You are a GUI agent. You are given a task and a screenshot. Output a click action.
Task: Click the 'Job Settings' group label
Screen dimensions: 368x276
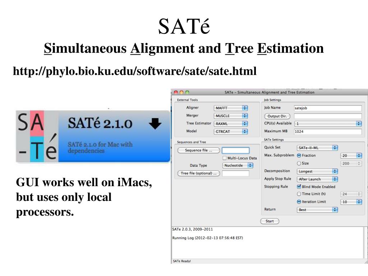pos(272,100)
